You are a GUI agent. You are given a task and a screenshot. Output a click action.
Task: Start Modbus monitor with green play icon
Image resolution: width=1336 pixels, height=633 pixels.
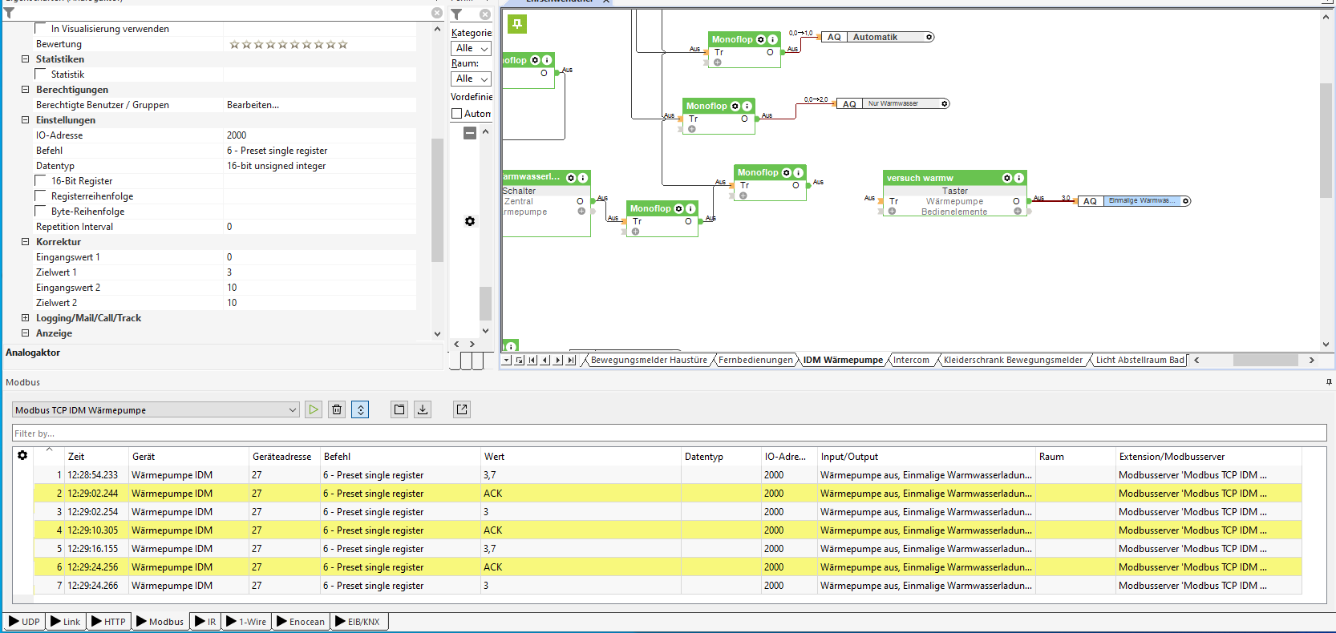click(x=314, y=409)
